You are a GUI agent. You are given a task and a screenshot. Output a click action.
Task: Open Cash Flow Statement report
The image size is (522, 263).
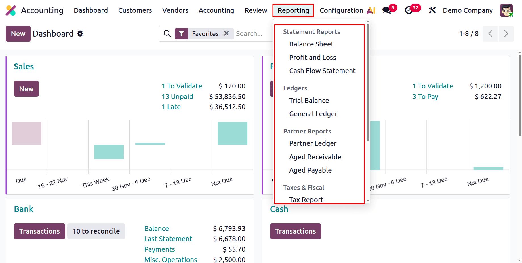pyautogui.click(x=322, y=71)
